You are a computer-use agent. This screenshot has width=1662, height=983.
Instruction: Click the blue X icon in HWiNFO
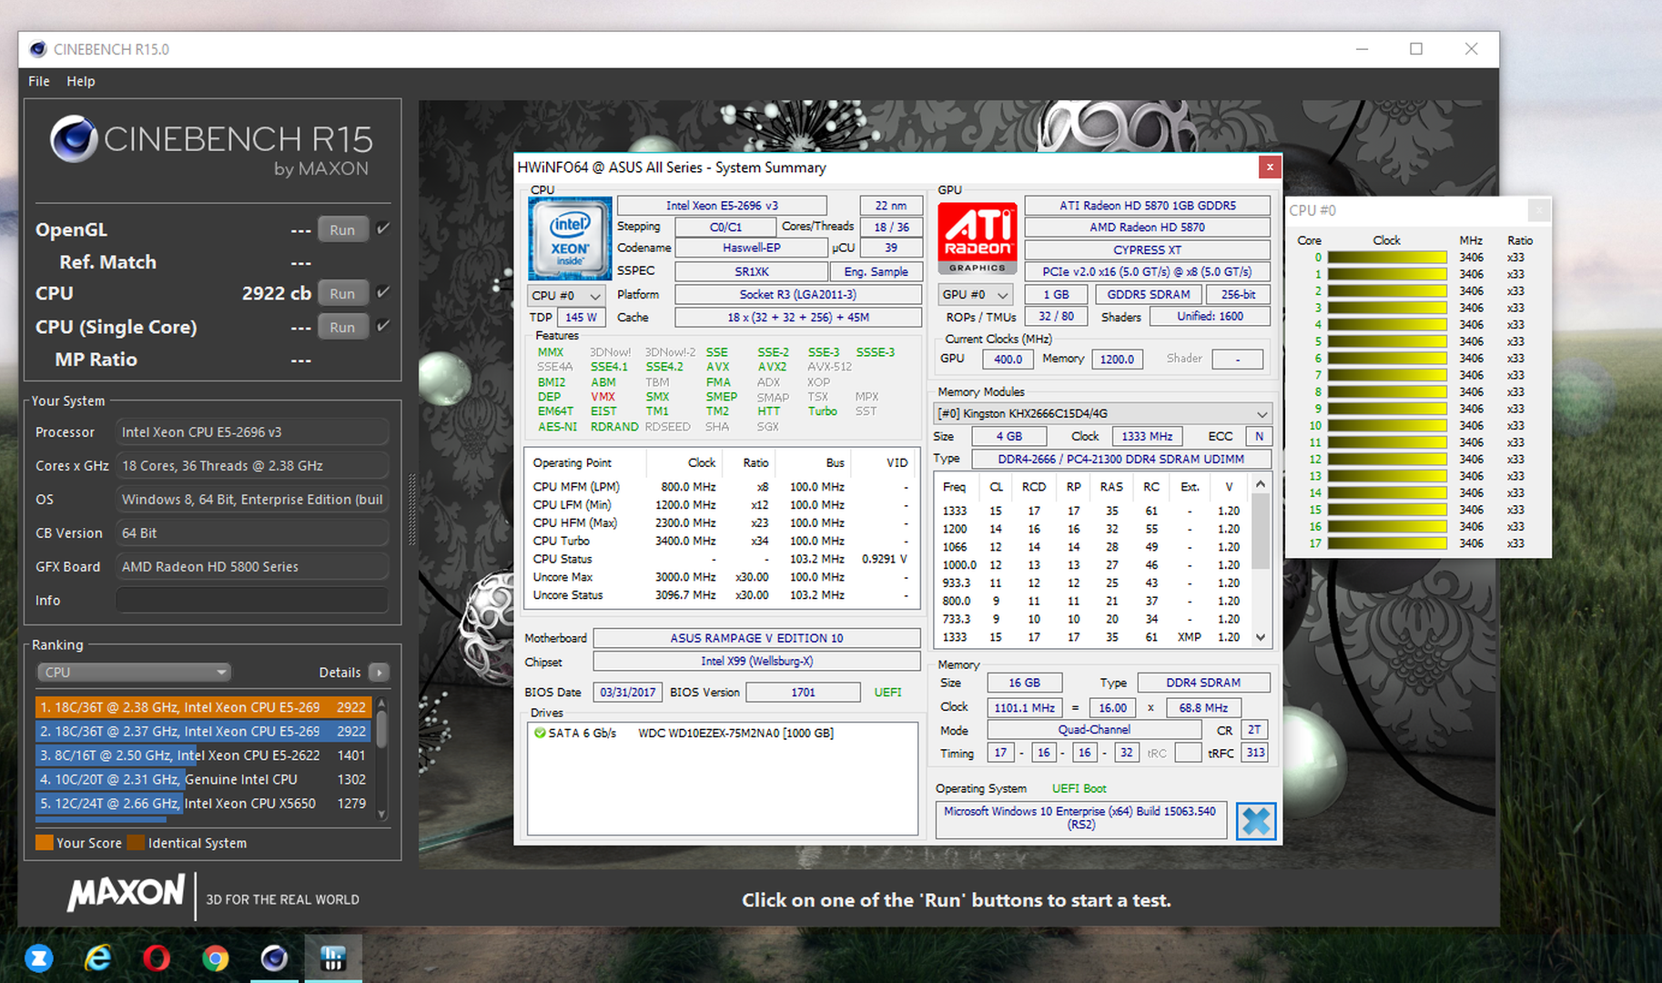coord(1256,821)
